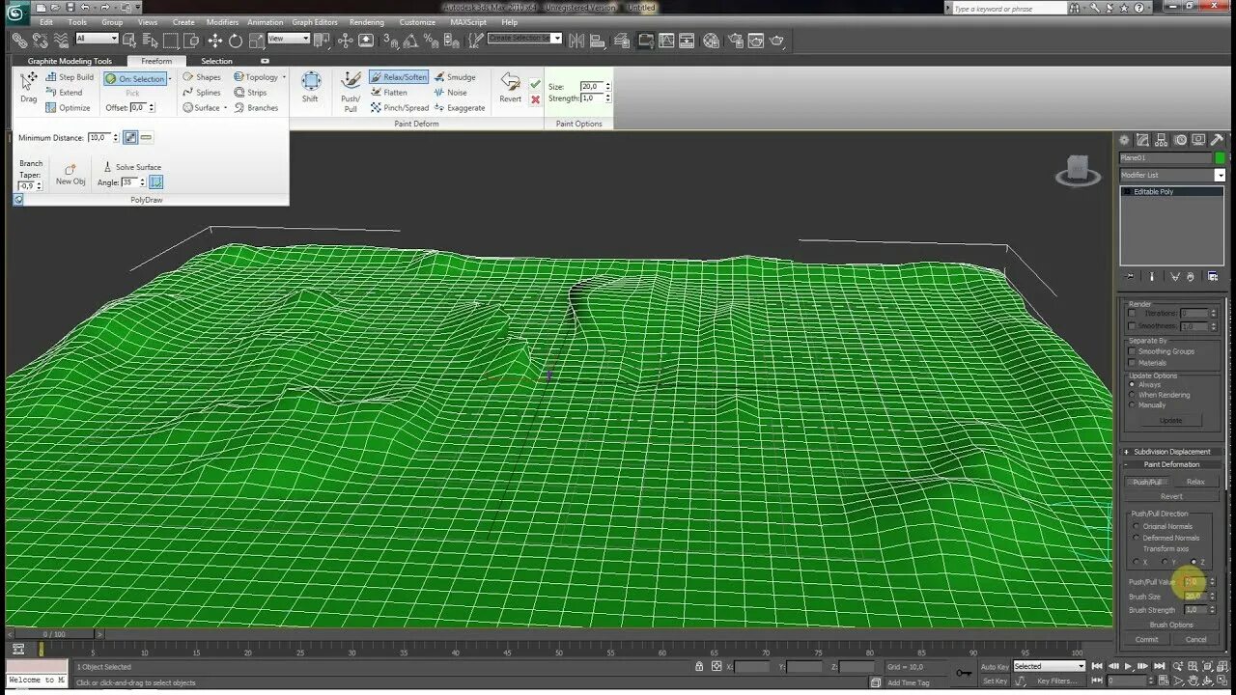Select the Manually update option

tap(1132, 405)
